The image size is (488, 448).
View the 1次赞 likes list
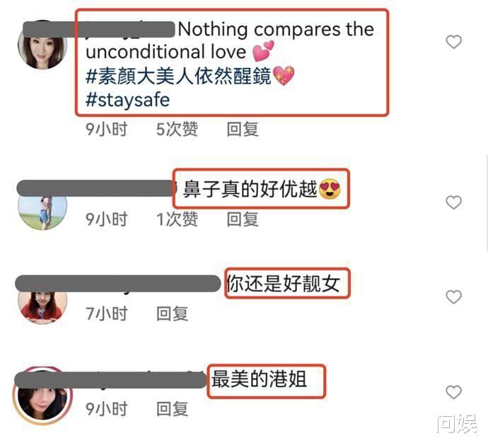(x=177, y=219)
